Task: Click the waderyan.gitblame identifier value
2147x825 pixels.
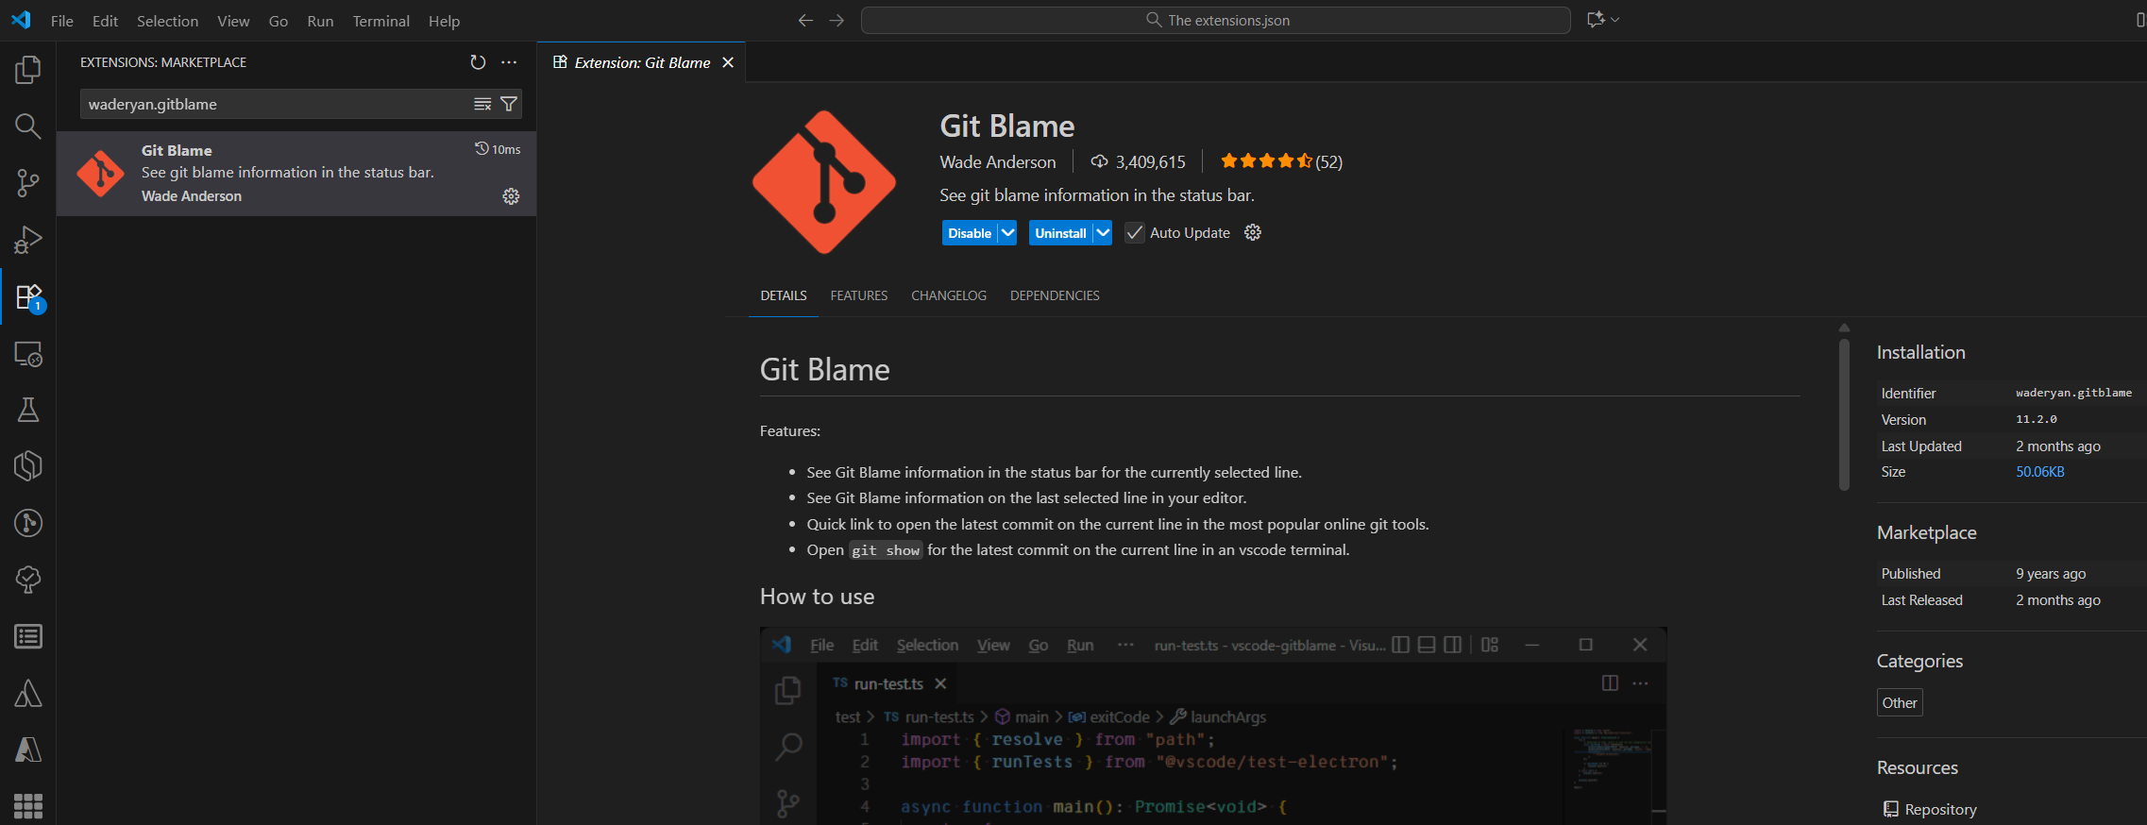Action: pos(2073,393)
